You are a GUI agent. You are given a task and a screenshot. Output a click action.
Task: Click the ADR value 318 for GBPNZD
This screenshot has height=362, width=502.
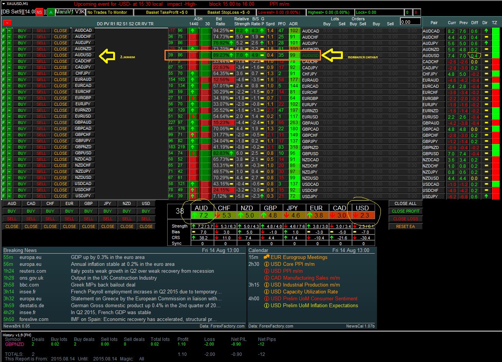click(294, 147)
